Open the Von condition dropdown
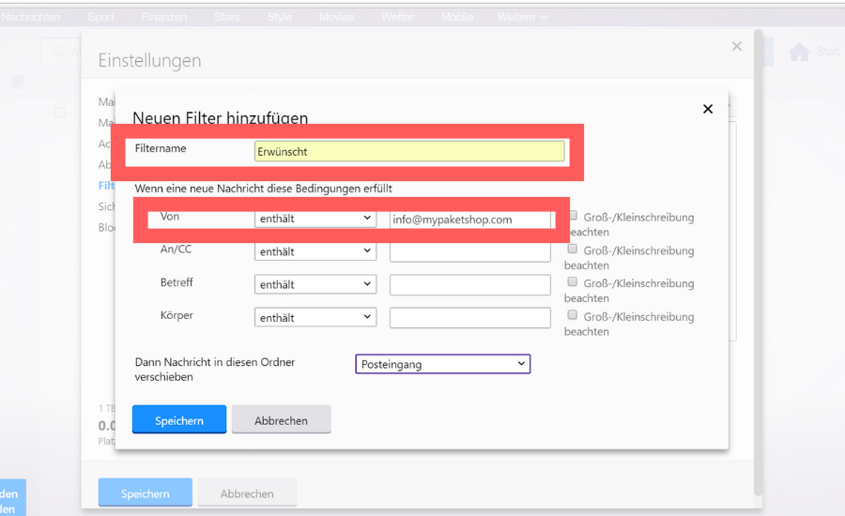The image size is (845, 516). (315, 219)
